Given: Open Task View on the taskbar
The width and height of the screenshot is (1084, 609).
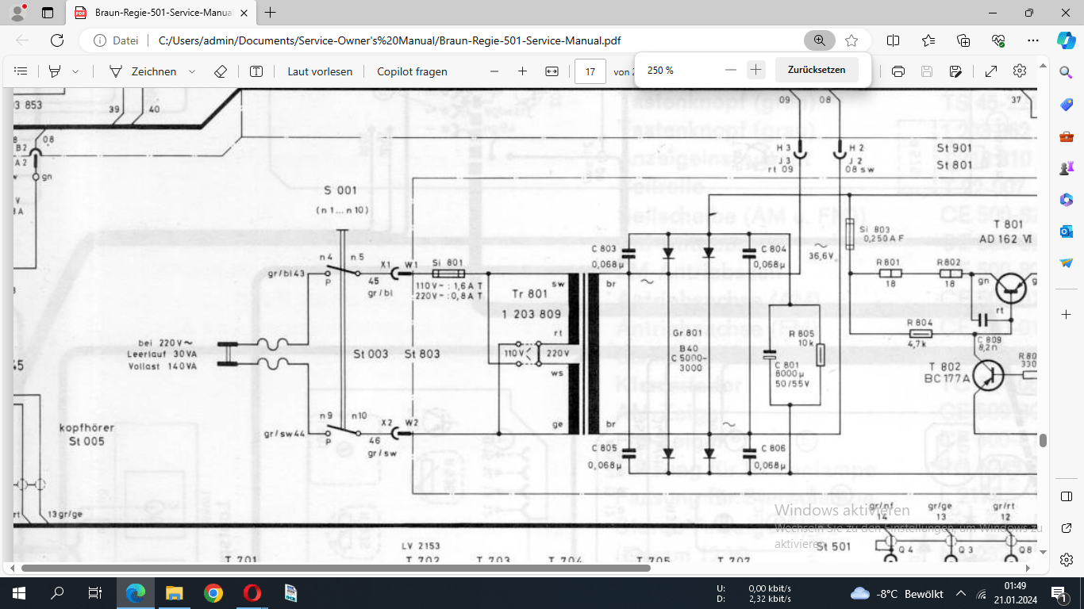Looking at the screenshot, I should click(95, 593).
